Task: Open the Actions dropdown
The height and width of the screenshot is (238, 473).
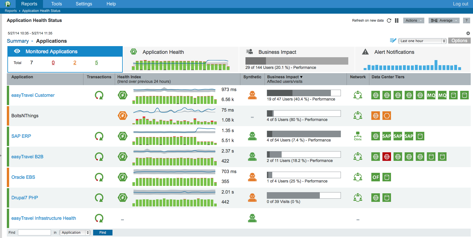Action: coord(413,20)
